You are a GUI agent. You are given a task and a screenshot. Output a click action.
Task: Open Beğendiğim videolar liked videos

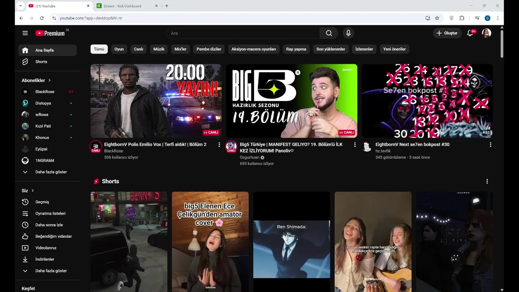coord(47,236)
